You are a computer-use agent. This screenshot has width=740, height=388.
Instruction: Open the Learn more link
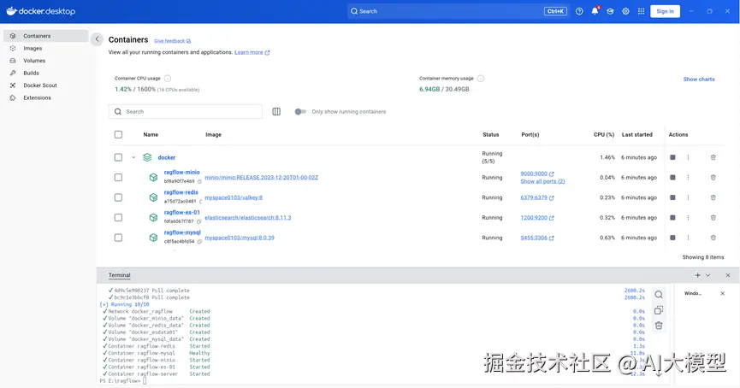pos(252,52)
